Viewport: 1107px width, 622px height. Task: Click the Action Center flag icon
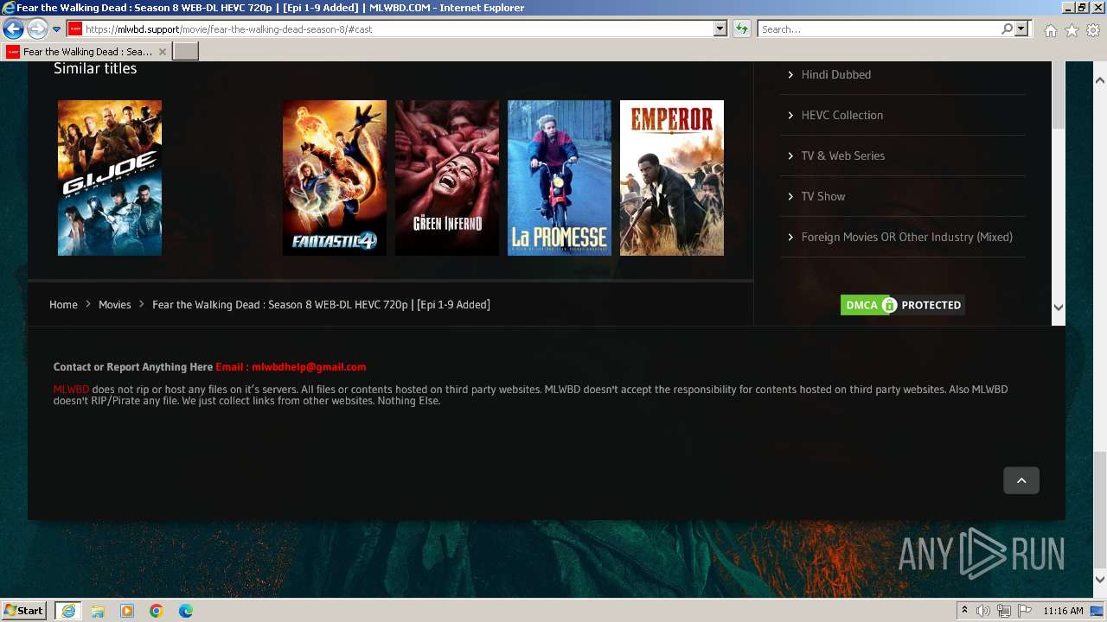[x=1025, y=611]
